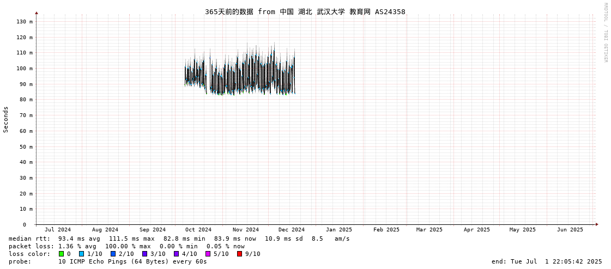Click the "93.4 ms avg" value
Viewport: 611px width, 269px height.
tap(79, 239)
